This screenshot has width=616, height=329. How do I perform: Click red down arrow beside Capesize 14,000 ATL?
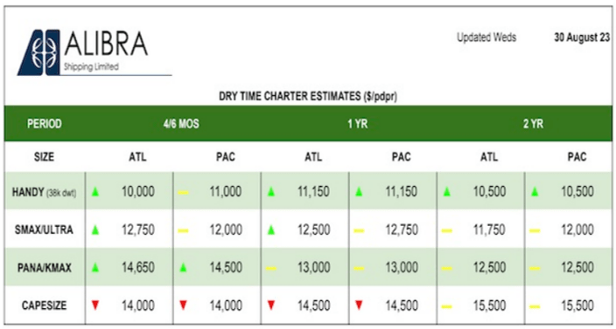[94, 305]
